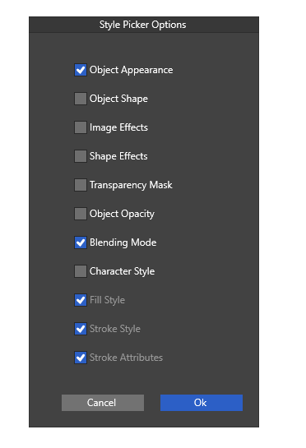This screenshot has height=448, width=306.
Task: Enable the Object Shape checkbox
Action: click(81, 99)
